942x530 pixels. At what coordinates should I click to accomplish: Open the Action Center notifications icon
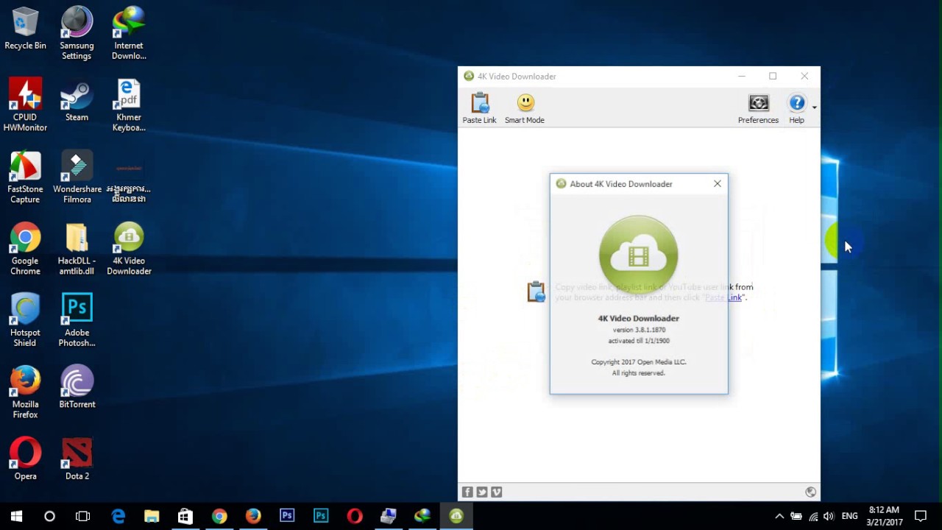point(921,516)
